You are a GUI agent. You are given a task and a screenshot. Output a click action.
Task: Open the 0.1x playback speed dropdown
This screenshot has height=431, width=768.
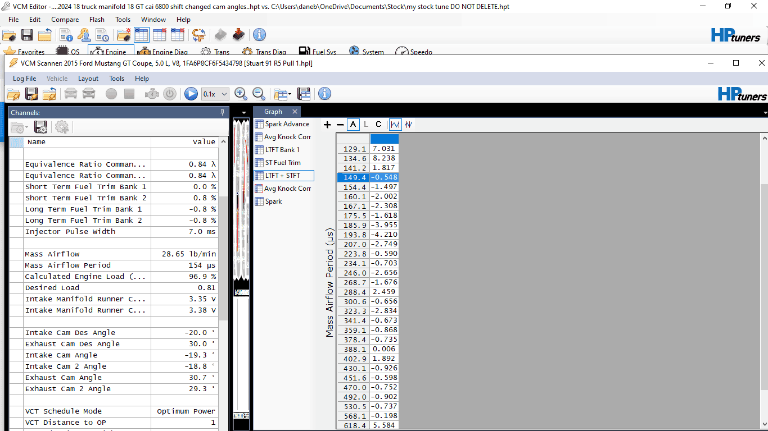[215, 94]
